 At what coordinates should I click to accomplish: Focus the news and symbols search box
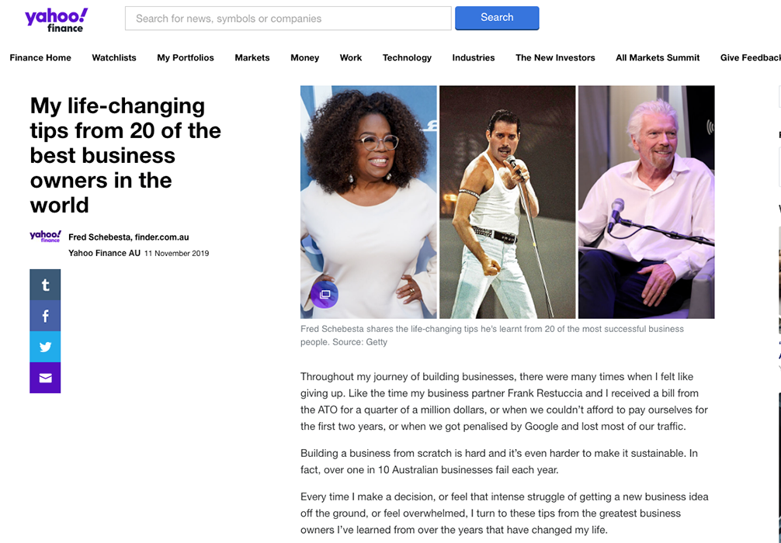point(288,19)
